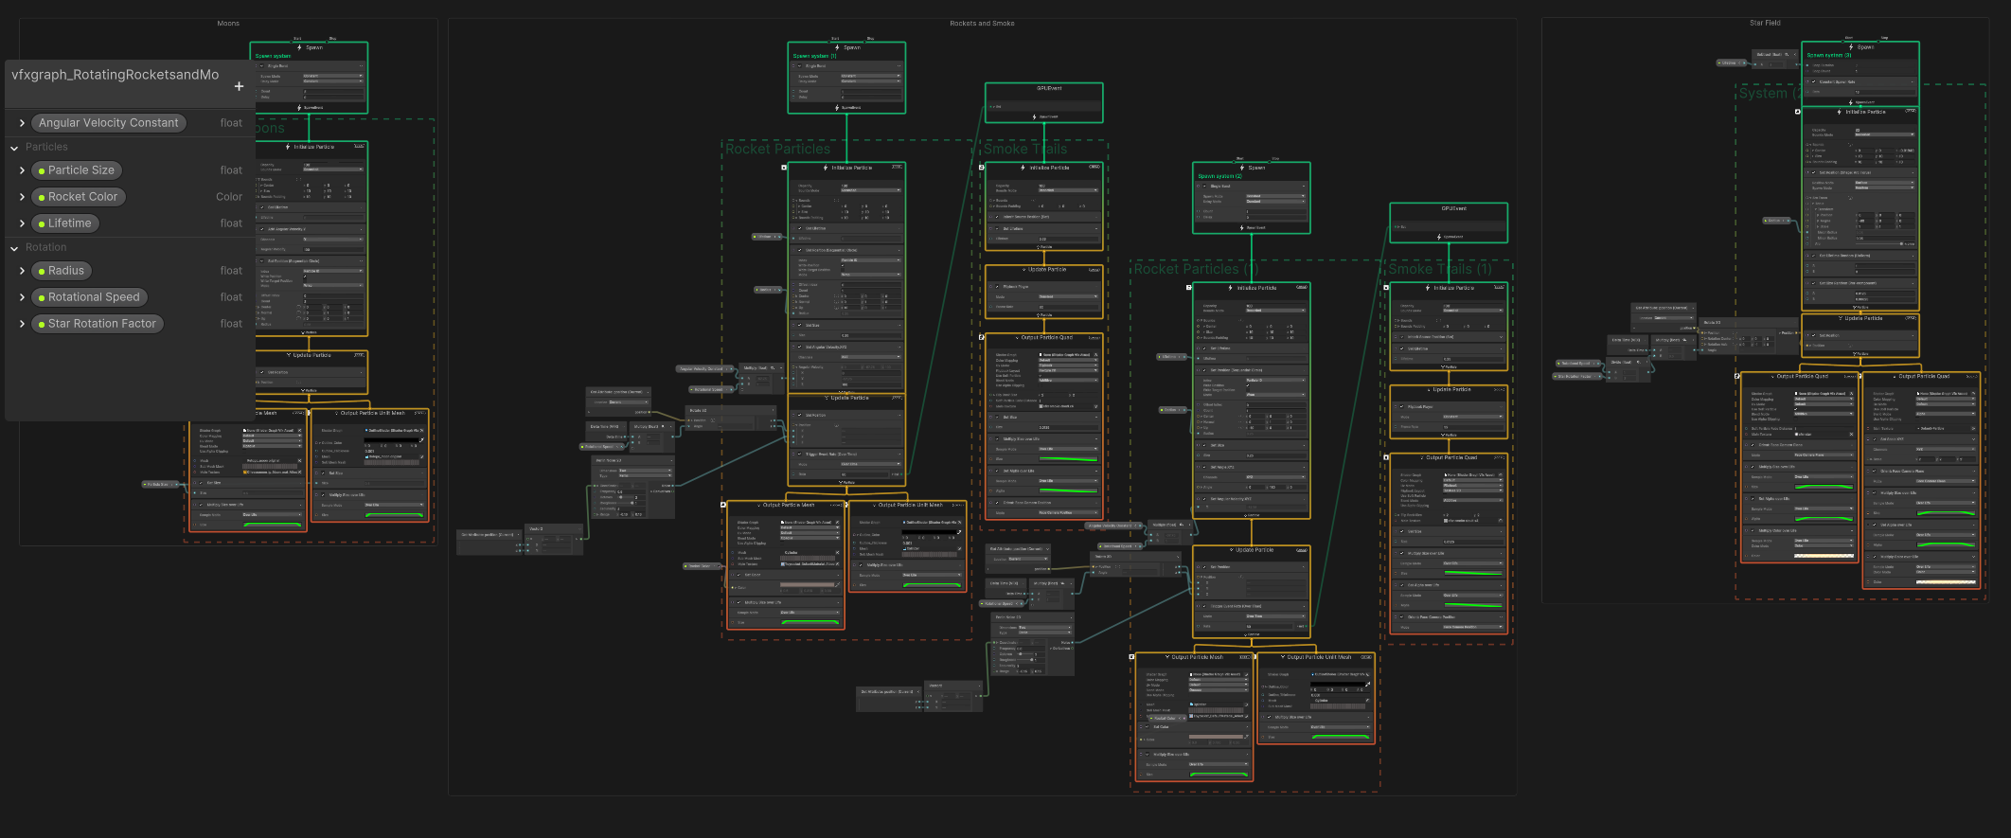The image size is (2011, 838).
Task: Click the Smoke Trails system title
Action: [x=1024, y=150]
